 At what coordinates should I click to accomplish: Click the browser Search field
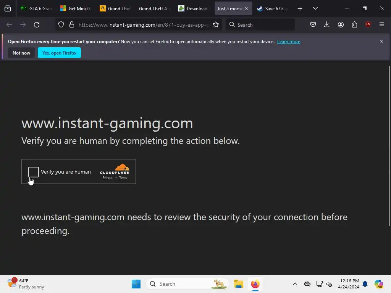[260, 25]
